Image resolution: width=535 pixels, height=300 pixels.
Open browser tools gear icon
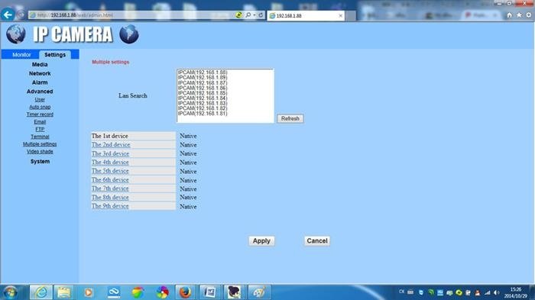529,15
